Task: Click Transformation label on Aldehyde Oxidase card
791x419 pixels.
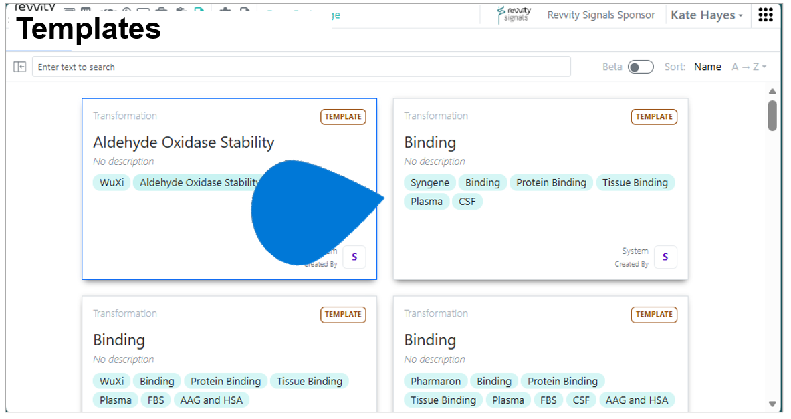Action: tap(124, 116)
